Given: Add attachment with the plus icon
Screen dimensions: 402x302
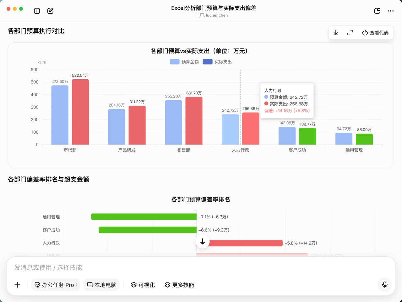Looking at the screenshot, I should coord(17,285).
